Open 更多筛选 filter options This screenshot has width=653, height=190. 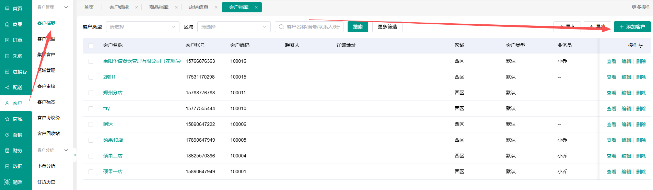pyautogui.click(x=387, y=27)
